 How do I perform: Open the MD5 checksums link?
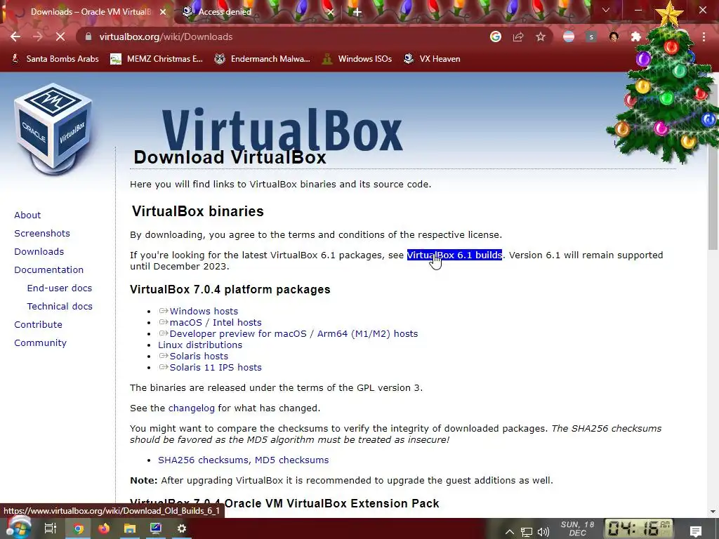(x=291, y=460)
